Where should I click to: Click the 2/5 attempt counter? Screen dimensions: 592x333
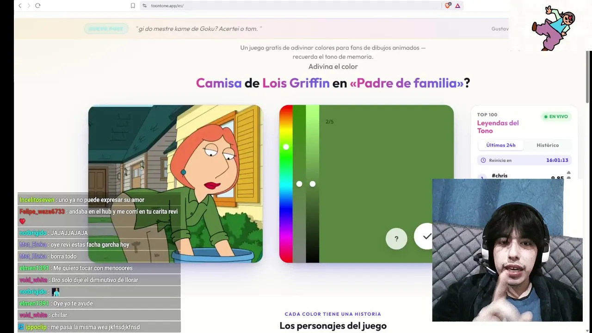click(329, 122)
